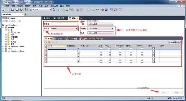Click into the 表名称 table name field
186x101 pixels.
[64, 24]
